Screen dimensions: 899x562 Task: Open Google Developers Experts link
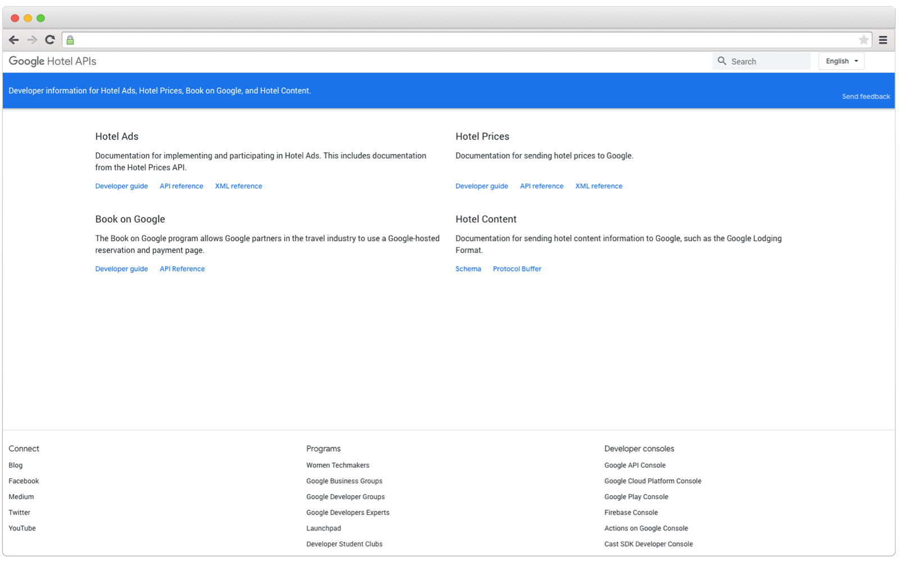(x=348, y=513)
